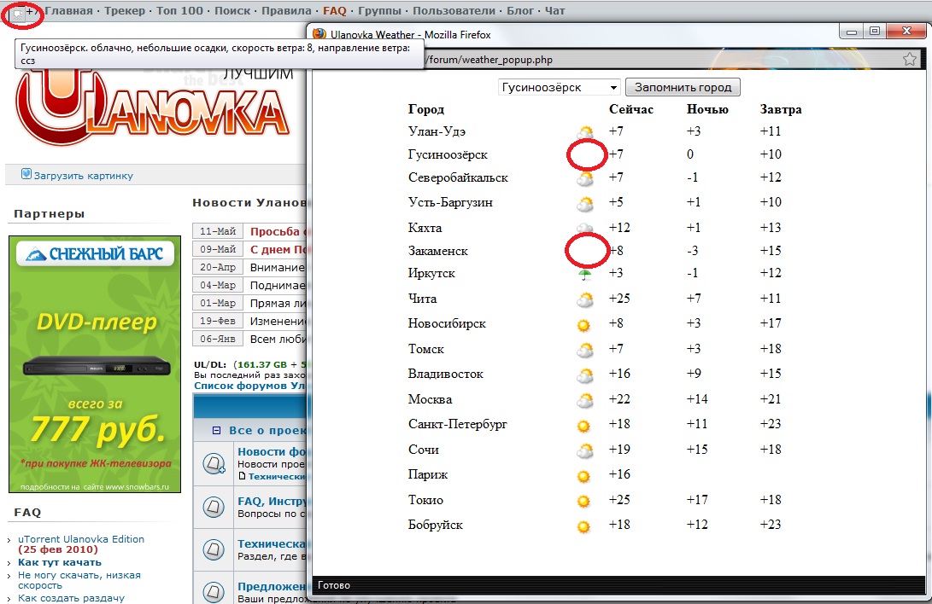The height and width of the screenshot is (604, 932).
Task: Click the sun icon for Новосибирск
Action: point(583,325)
